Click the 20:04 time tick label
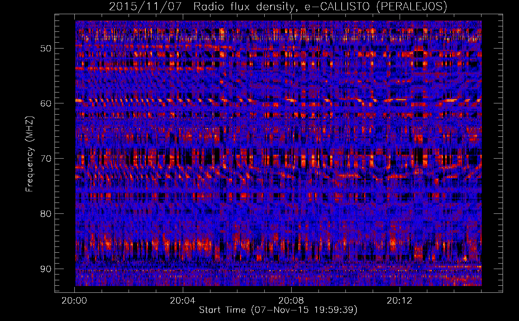Screen dimensions: 519x321 coord(183,301)
